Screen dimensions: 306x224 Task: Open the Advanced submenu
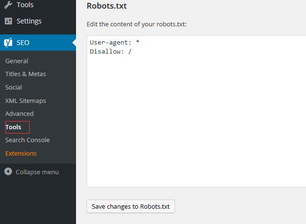coord(19,113)
